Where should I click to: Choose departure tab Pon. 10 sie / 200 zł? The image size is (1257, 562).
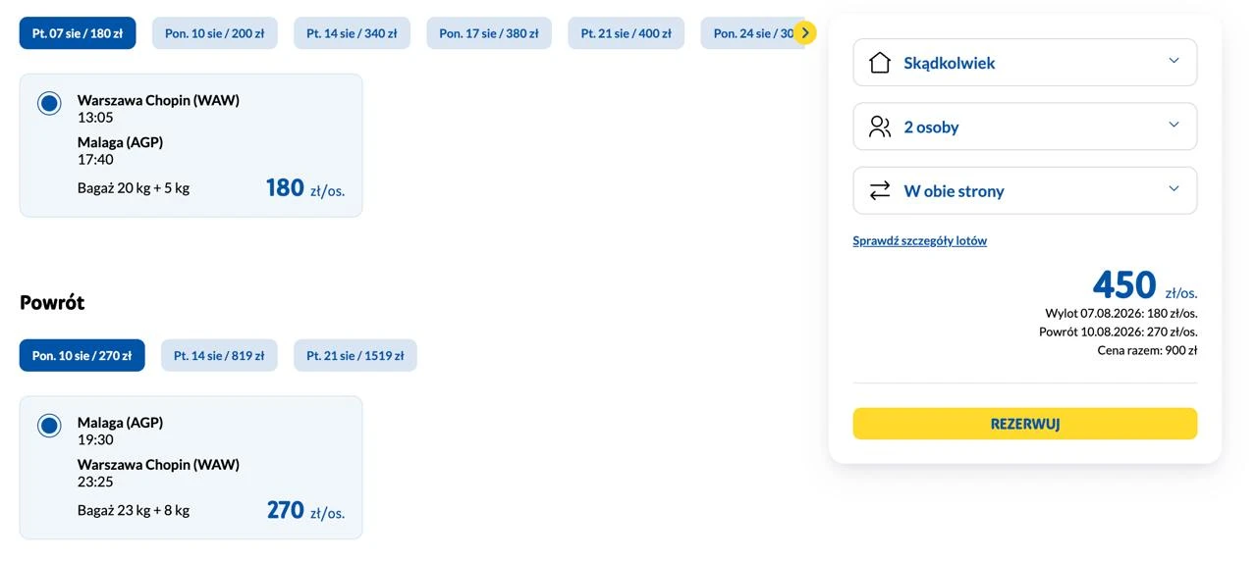pos(214,33)
